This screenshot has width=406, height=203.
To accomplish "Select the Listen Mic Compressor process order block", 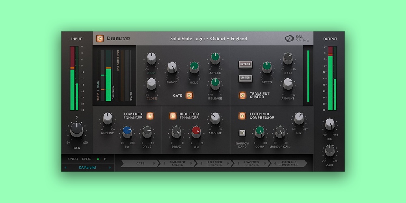I will (x=288, y=163).
